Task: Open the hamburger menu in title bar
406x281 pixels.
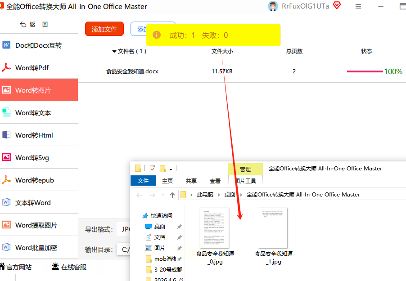Action: click(358, 6)
